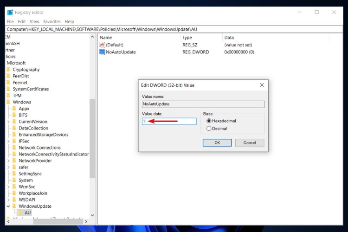Click the Network Connections folder icon
The image size is (348, 232).
point(14,148)
